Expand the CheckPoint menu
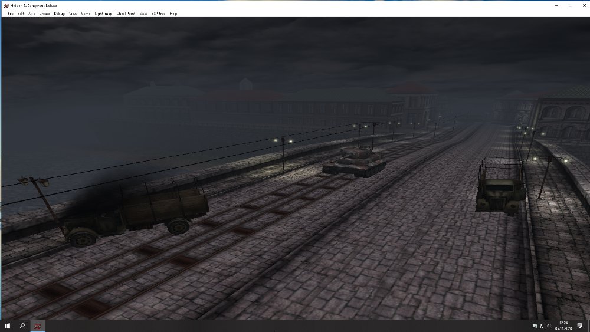 tap(125, 13)
